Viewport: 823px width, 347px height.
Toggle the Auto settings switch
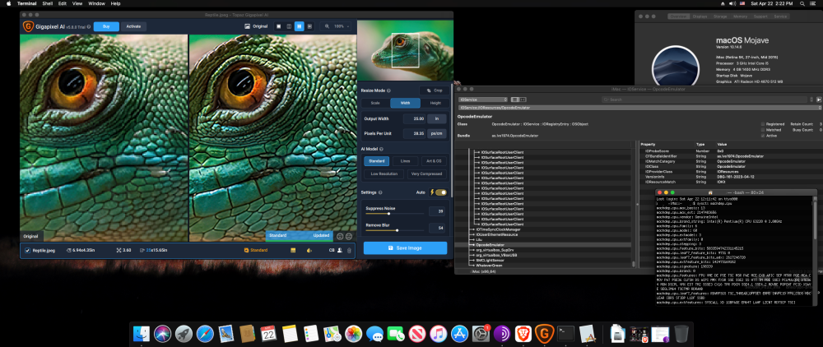point(441,192)
